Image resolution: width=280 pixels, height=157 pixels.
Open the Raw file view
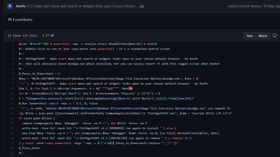tap(250, 36)
